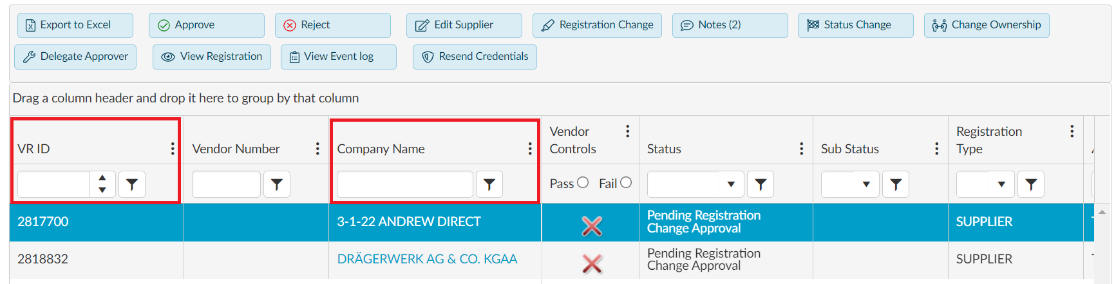Expand the Sub Status filter dropdown
This screenshot has width=1116, height=284.
pos(866,184)
